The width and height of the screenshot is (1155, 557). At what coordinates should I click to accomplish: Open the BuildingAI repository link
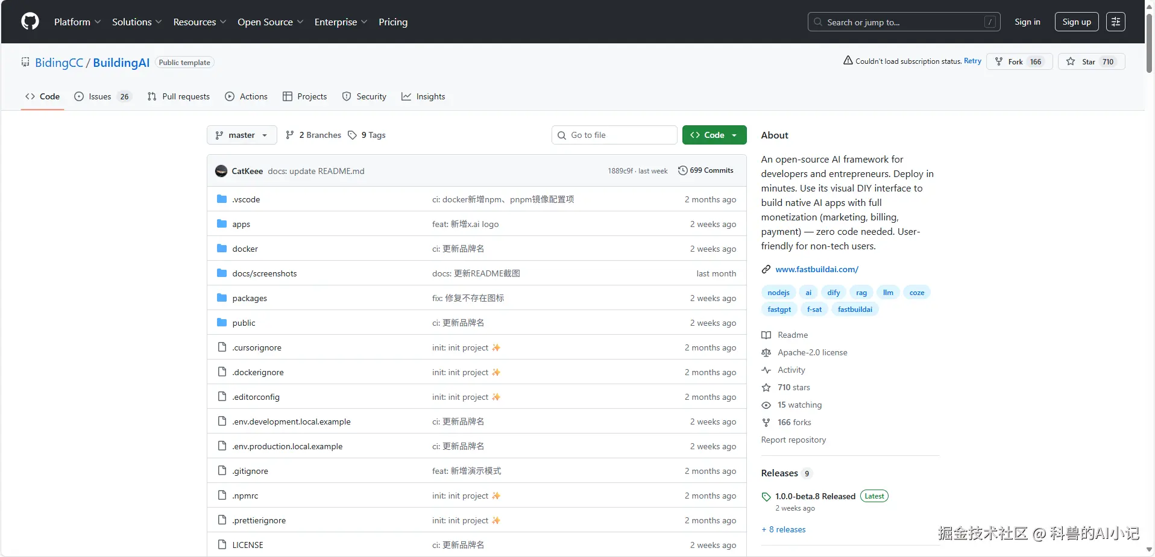pos(121,63)
